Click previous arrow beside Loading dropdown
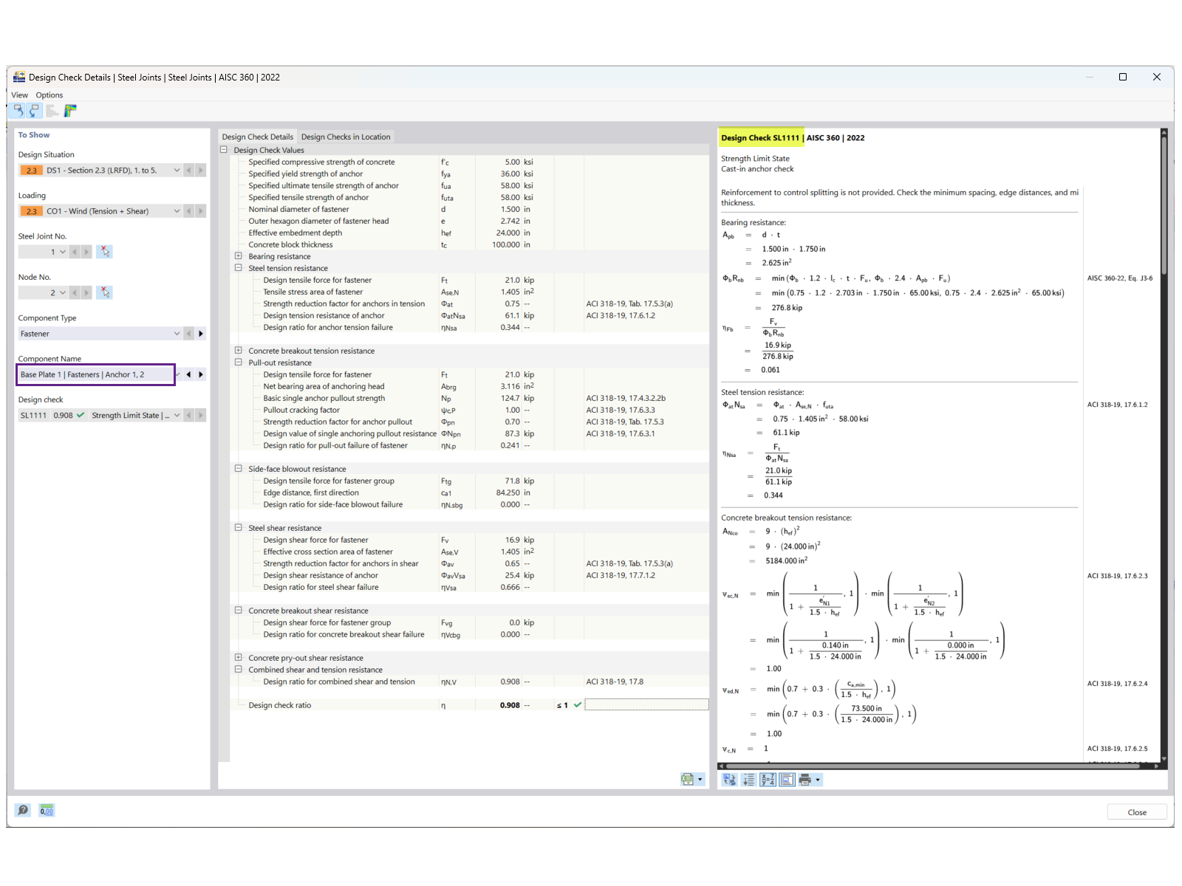 [x=189, y=211]
